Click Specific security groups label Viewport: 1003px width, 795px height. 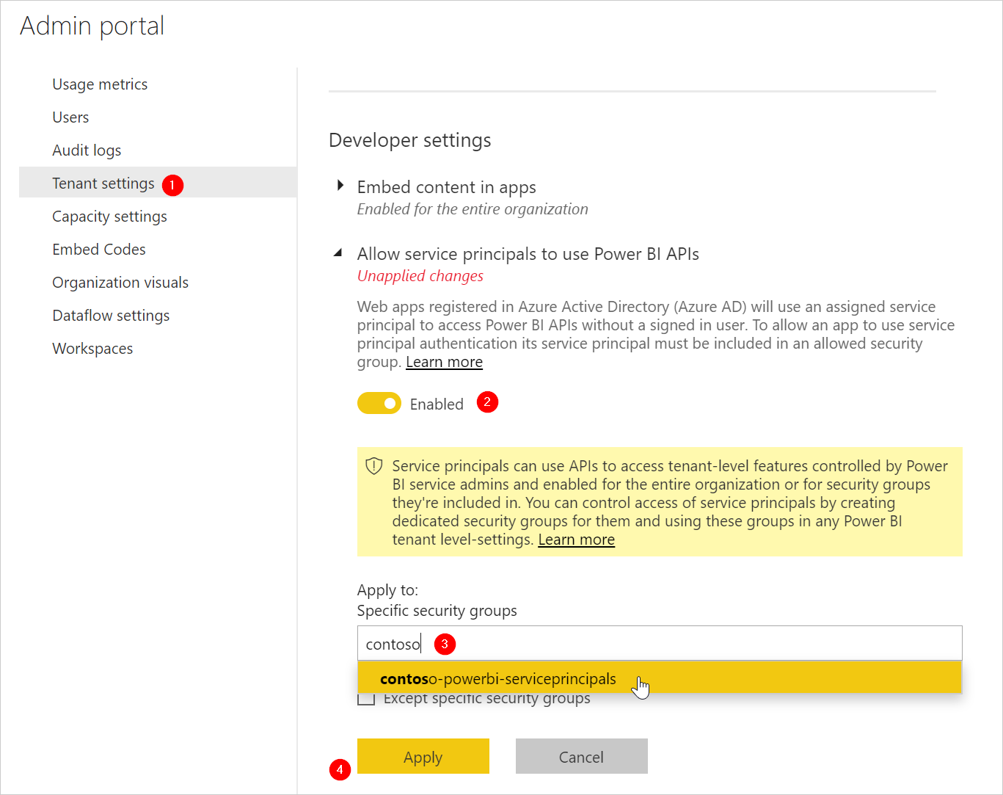pos(437,611)
